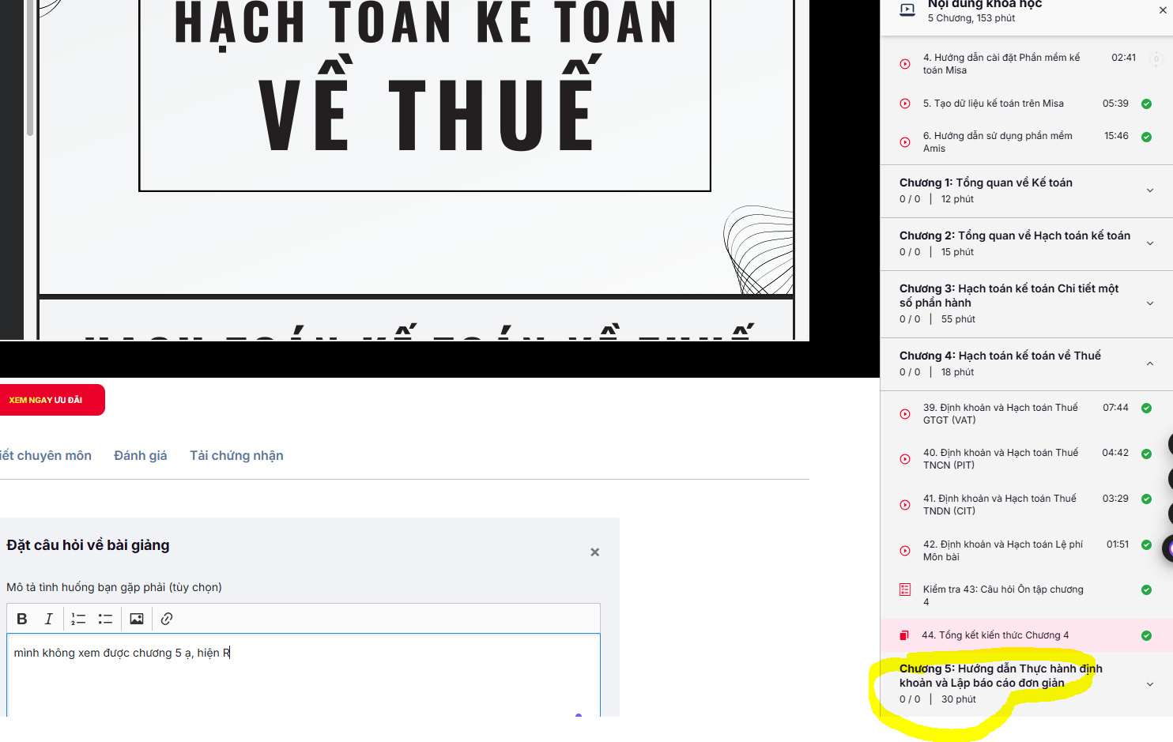This screenshot has height=742, width=1173.
Task: Collapse Chương 4: Hạch toán kế toán về Thuế
Action: coord(1026,363)
